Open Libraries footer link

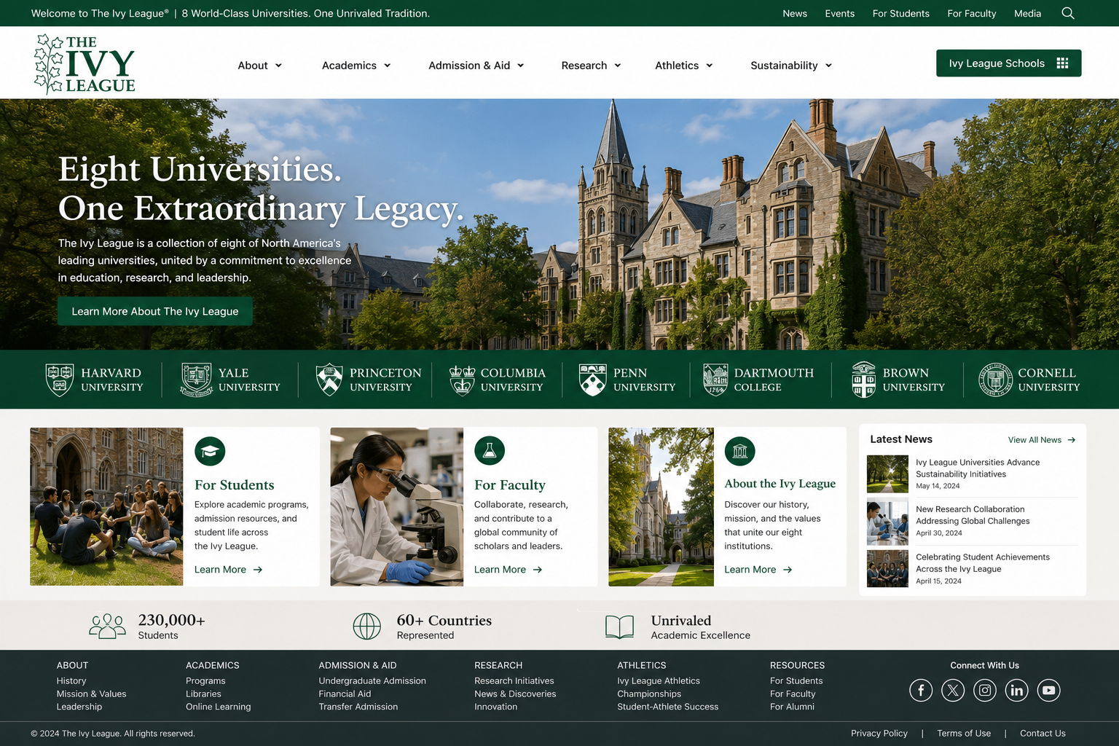click(203, 694)
